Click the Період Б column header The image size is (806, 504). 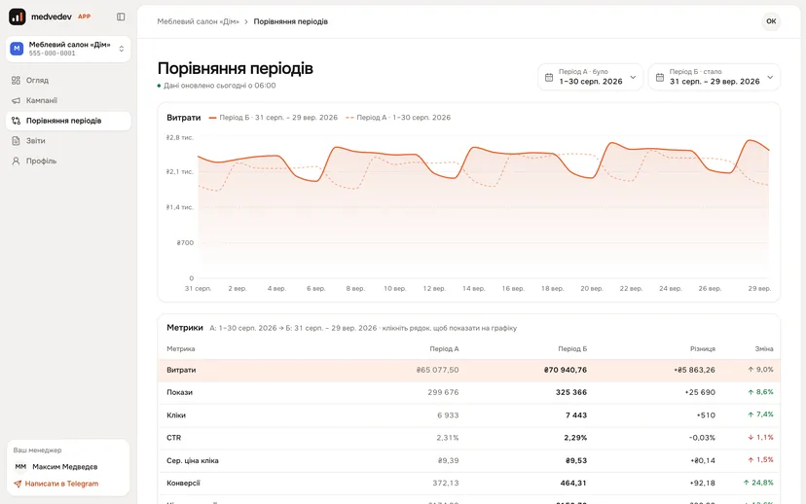pyautogui.click(x=572, y=349)
